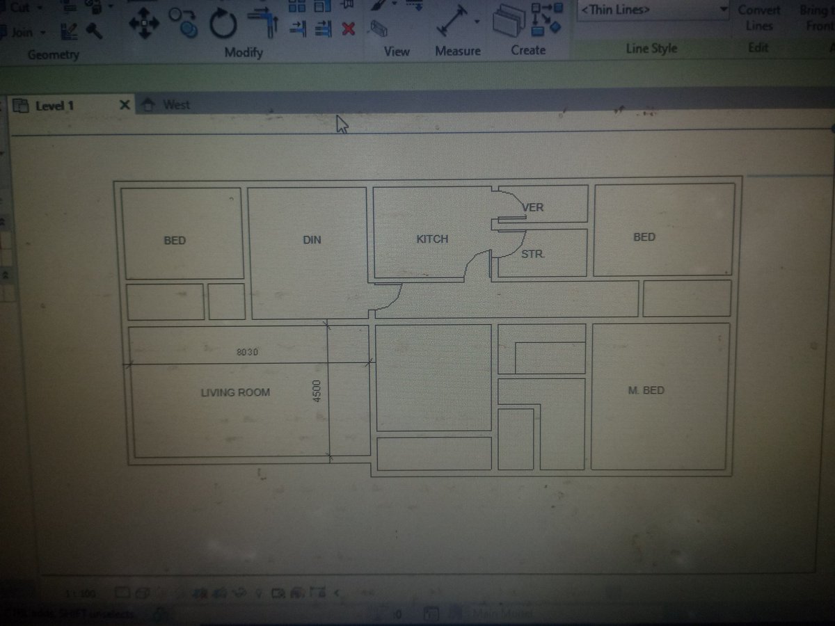Image resolution: width=835 pixels, height=626 pixels.
Task: Click Convert Lines button
Action: [x=759, y=18]
